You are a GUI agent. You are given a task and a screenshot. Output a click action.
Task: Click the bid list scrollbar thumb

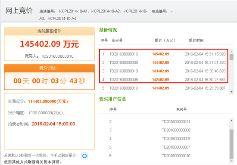tap(231, 57)
